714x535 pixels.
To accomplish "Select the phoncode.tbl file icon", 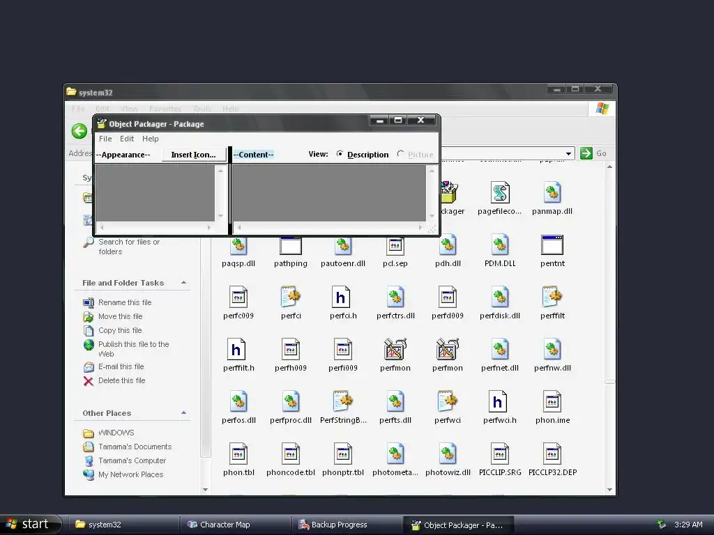I will [291, 454].
